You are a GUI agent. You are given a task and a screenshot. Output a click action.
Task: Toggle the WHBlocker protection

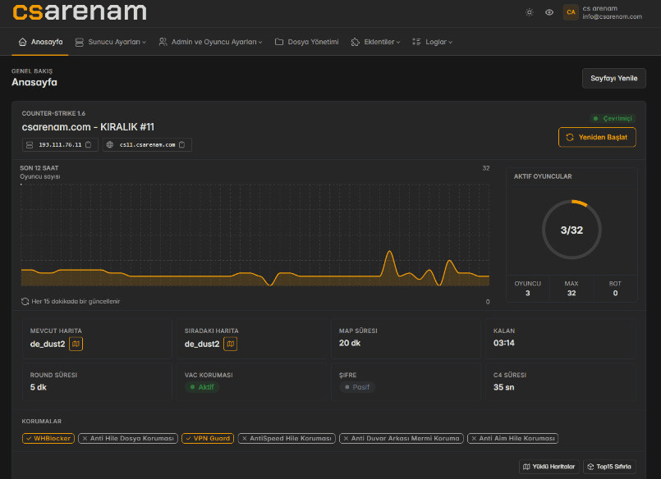(x=48, y=439)
